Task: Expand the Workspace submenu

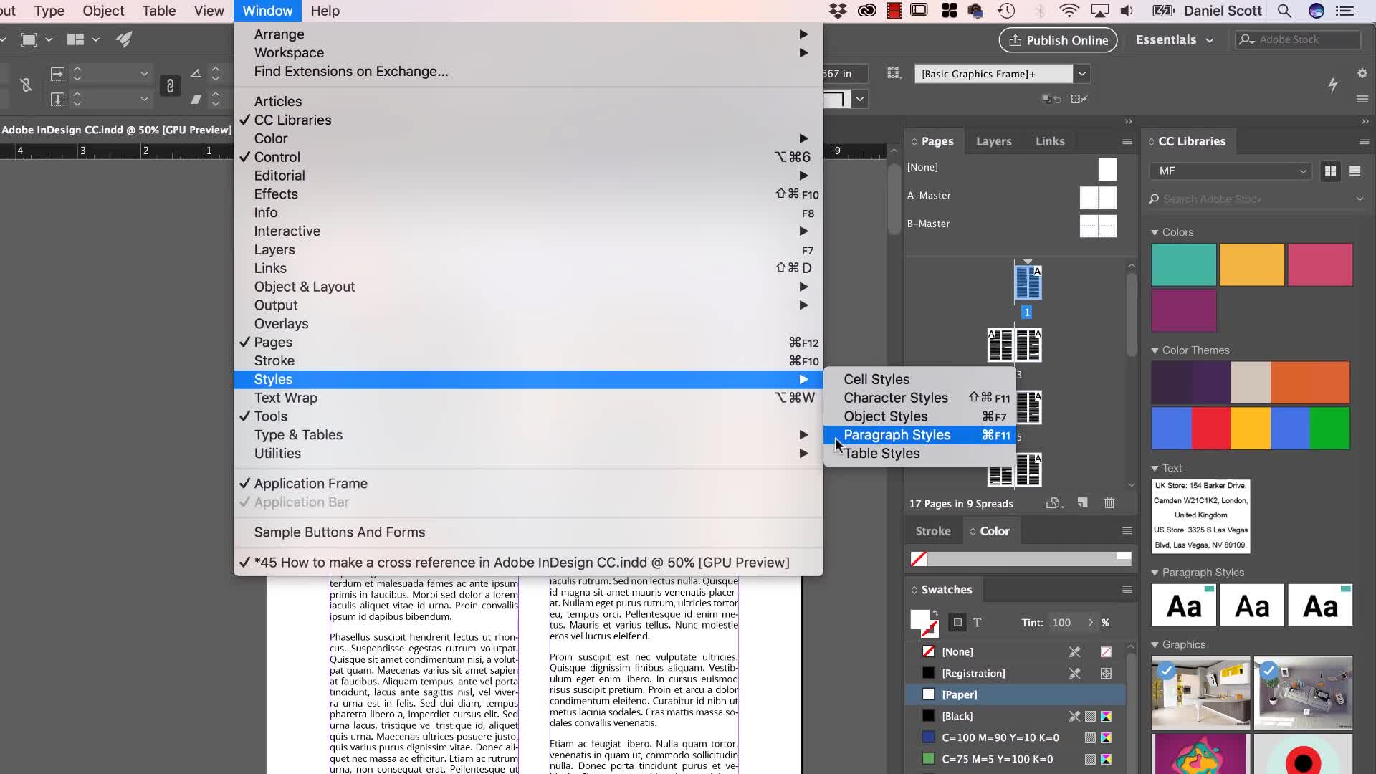Action: click(x=528, y=53)
